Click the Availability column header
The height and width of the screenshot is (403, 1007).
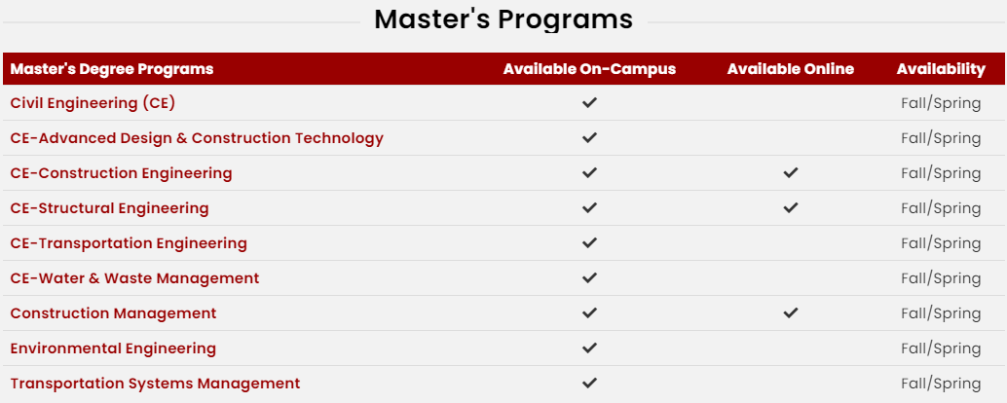pos(941,69)
